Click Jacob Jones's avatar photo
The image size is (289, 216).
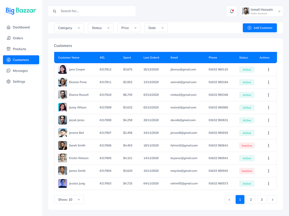pos(63,120)
